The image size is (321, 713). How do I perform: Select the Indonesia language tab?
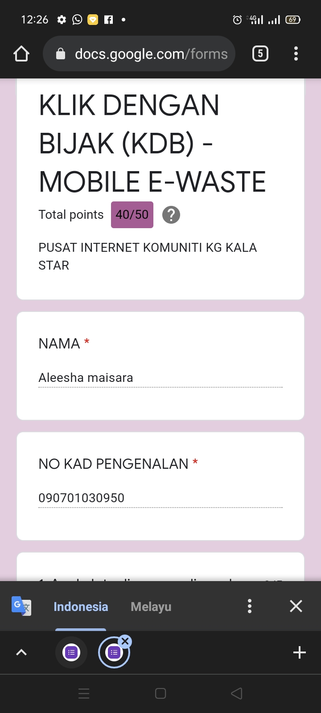81,606
